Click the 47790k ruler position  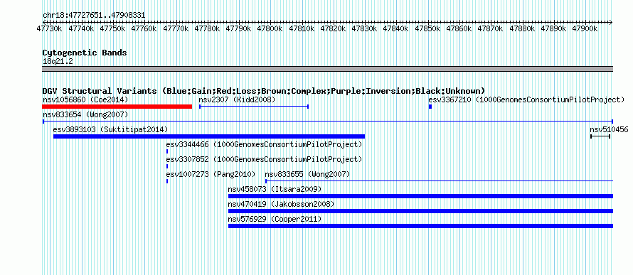239,28
